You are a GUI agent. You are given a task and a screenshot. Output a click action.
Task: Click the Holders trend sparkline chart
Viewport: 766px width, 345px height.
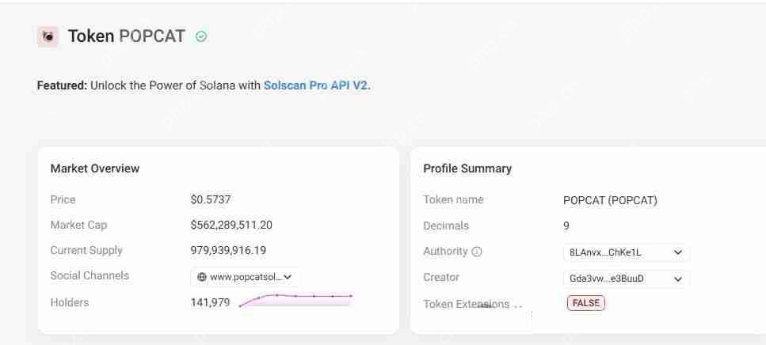(295, 299)
